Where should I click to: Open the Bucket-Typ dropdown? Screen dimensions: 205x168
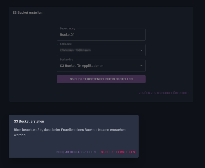pos(101,66)
